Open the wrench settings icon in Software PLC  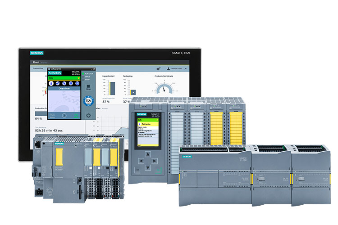tap(64, 83)
